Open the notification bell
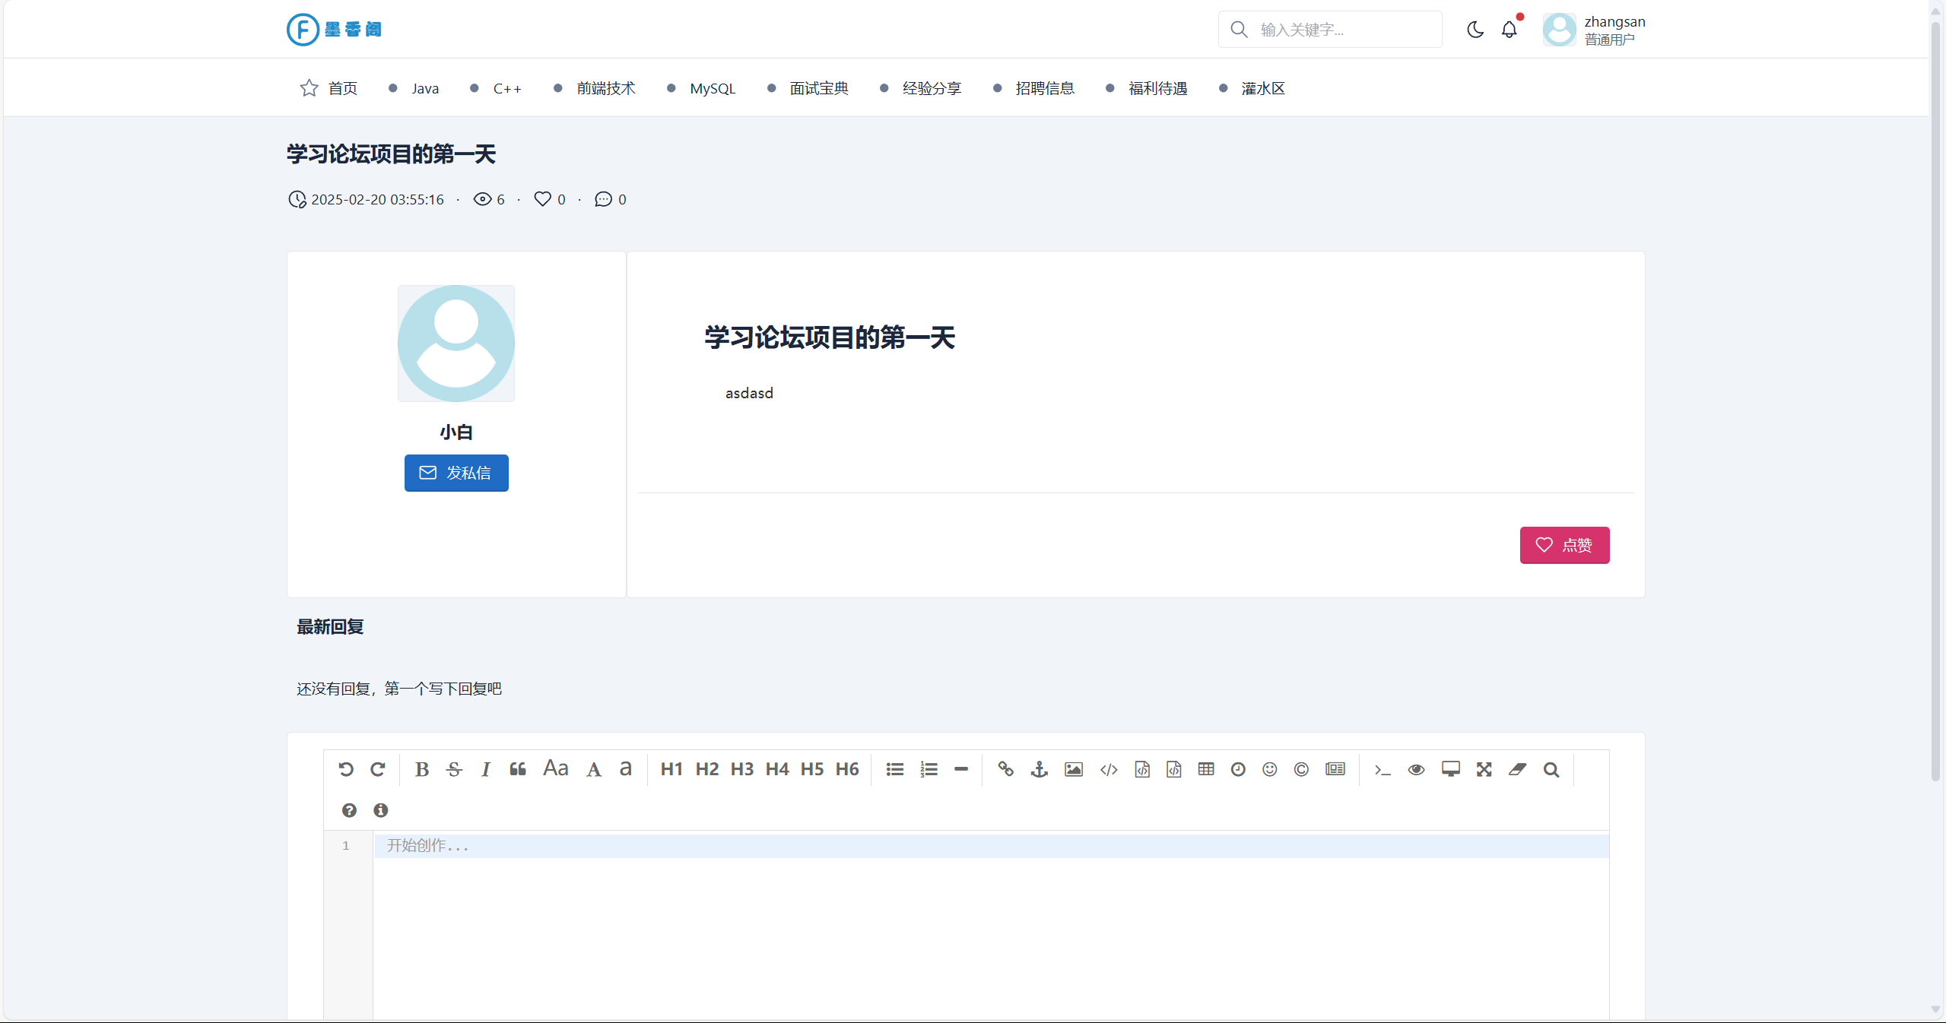The height and width of the screenshot is (1023, 1946). tap(1509, 30)
